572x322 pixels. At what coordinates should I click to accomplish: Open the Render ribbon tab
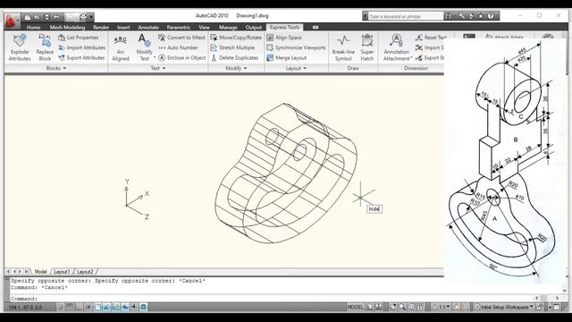(101, 28)
